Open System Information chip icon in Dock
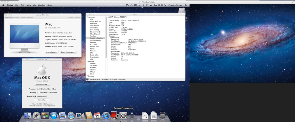Screen dimensions: 295x122 [x=132, y=115]
